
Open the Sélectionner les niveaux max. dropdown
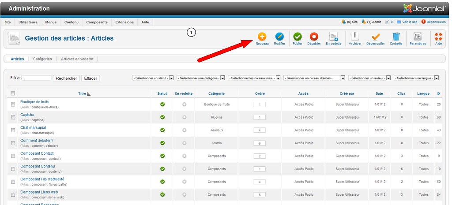(254, 78)
